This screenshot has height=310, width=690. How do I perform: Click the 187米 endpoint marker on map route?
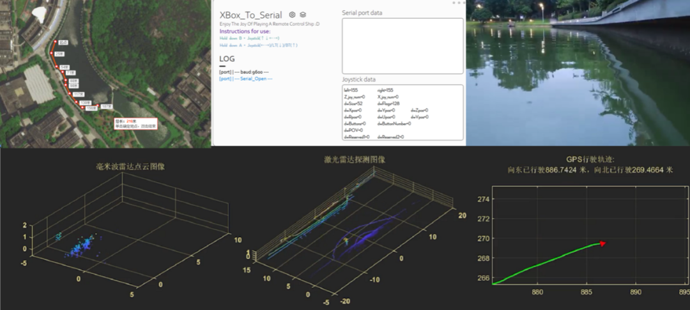coord(107,106)
